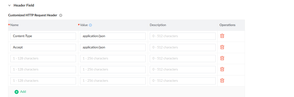Delete the Accept header row
Image resolution: width=294 pixels, height=97 pixels.
(x=222, y=47)
